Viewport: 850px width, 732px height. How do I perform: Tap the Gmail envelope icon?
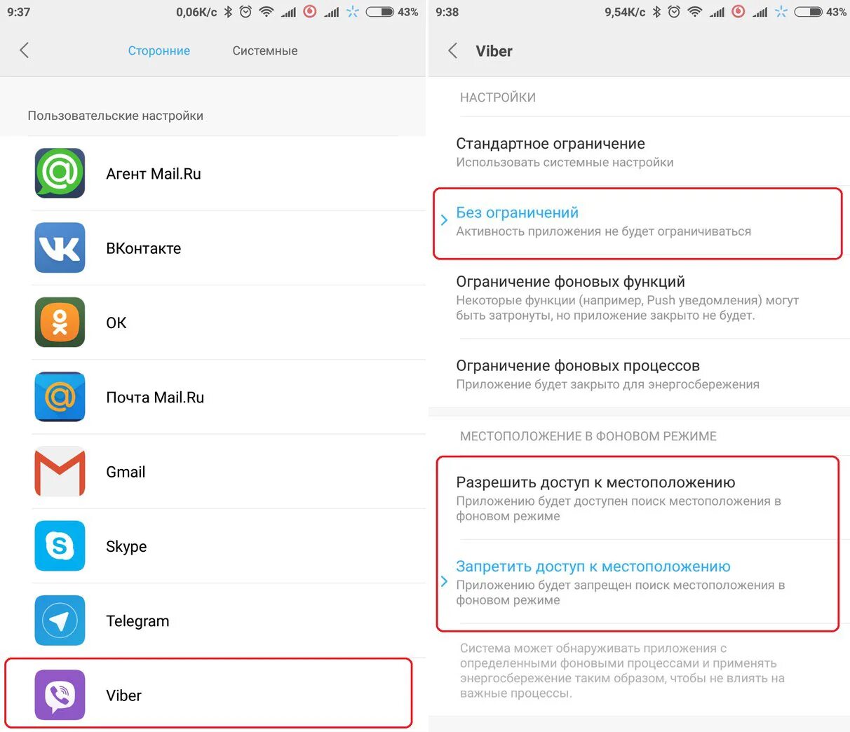(x=60, y=471)
